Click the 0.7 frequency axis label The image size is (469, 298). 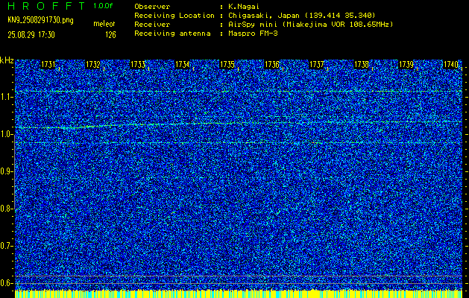click(6, 246)
